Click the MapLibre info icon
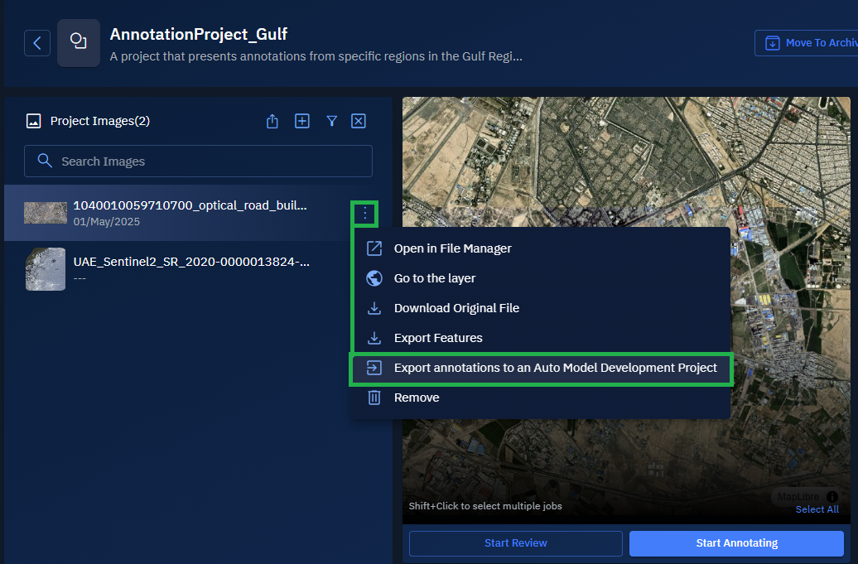The height and width of the screenshot is (564, 858). click(x=831, y=497)
